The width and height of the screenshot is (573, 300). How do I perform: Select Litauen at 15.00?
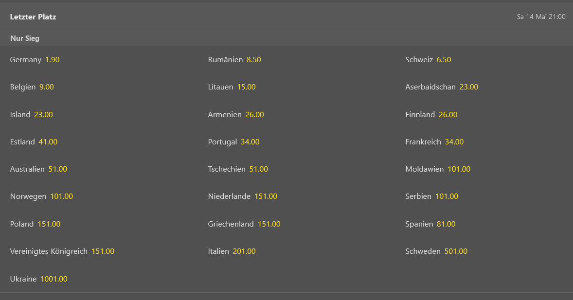pyautogui.click(x=232, y=87)
